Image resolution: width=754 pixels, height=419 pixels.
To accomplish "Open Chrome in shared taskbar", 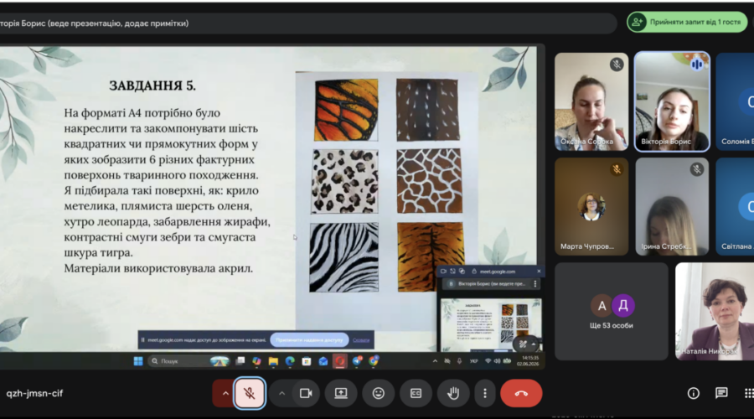I will click(x=374, y=361).
